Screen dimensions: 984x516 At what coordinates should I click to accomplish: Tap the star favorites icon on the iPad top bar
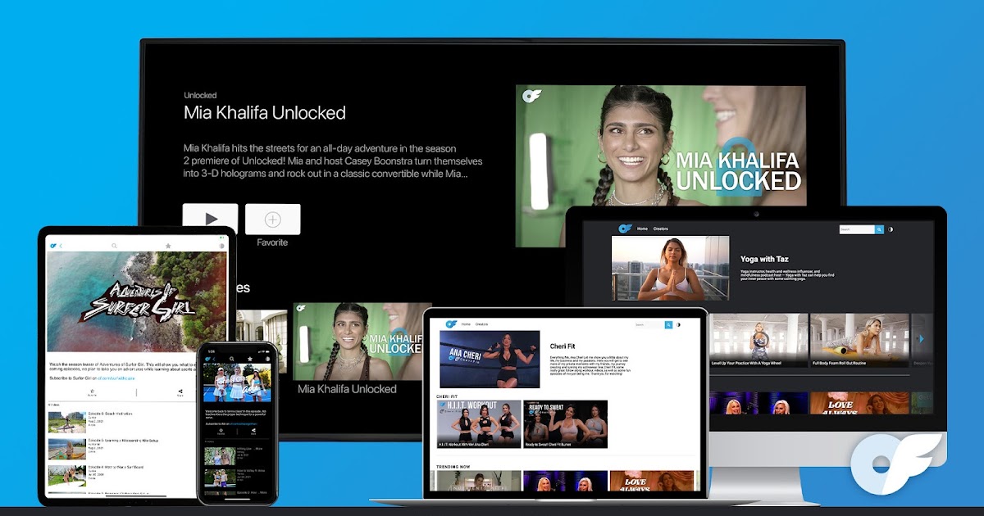click(x=168, y=246)
